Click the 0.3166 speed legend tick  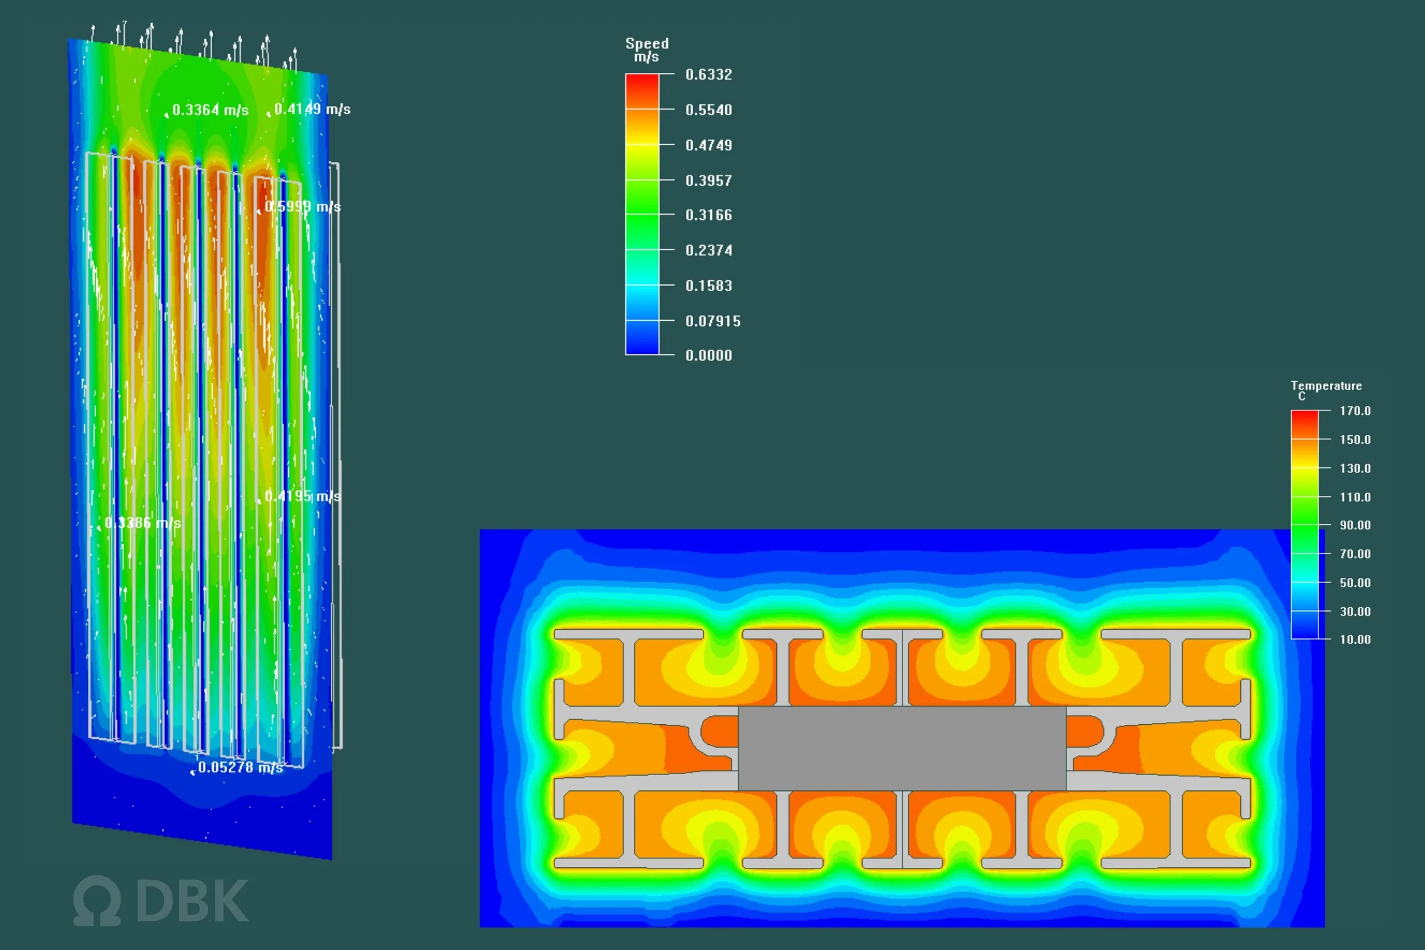click(x=709, y=215)
